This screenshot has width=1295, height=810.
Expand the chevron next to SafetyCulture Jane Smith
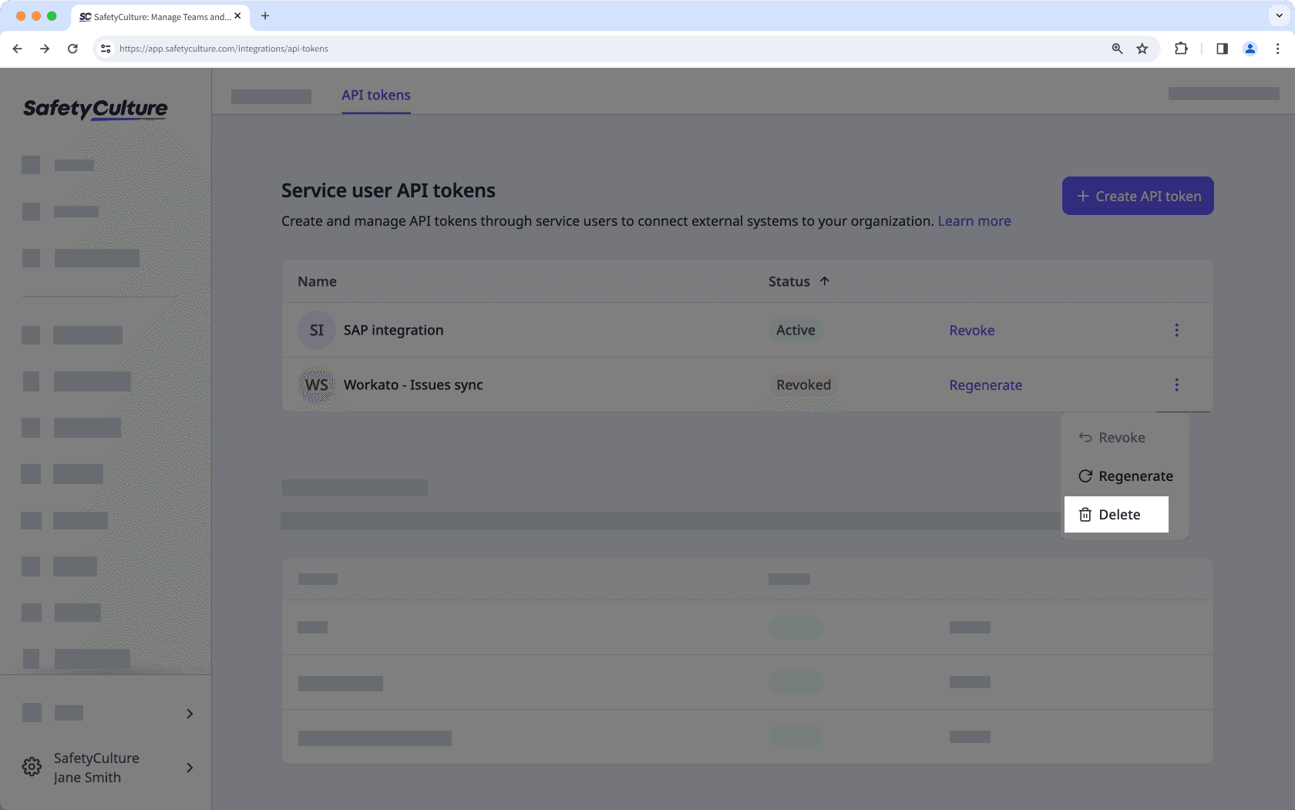coord(190,768)
